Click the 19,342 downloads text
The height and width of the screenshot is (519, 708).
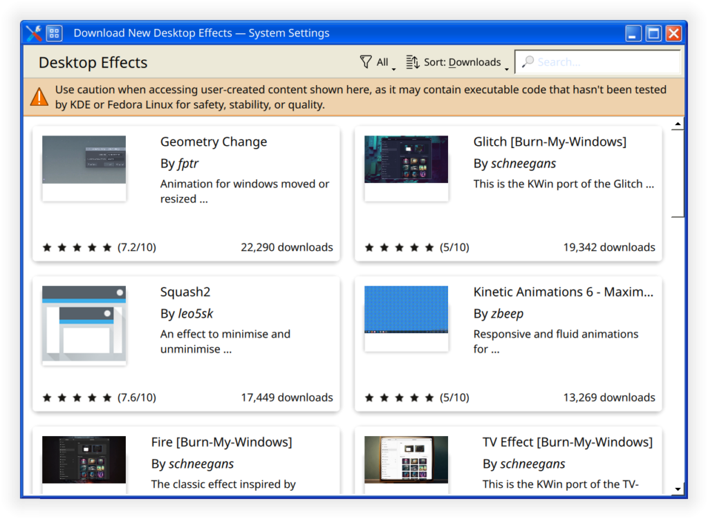pyautogui.click(x=609, y=247)
